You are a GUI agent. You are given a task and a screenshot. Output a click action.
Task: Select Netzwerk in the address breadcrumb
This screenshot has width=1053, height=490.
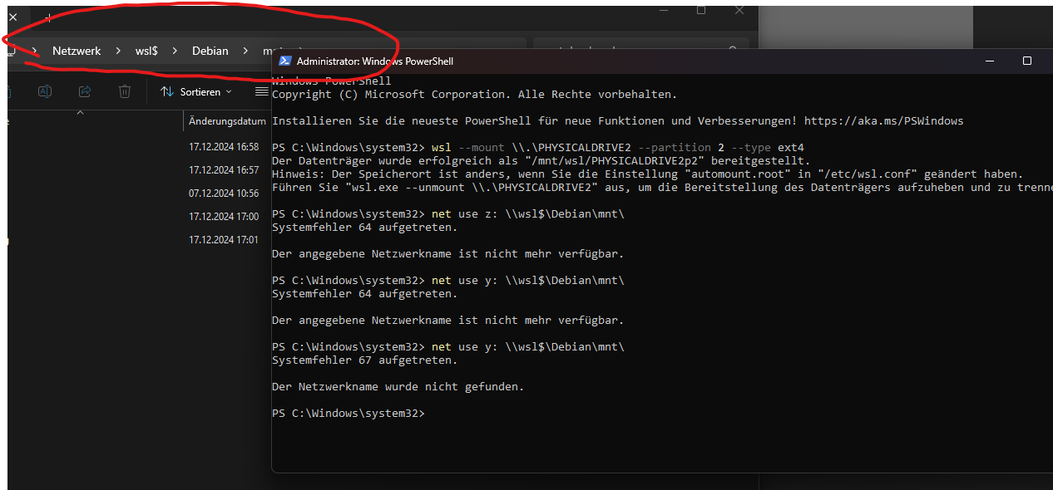77,51
